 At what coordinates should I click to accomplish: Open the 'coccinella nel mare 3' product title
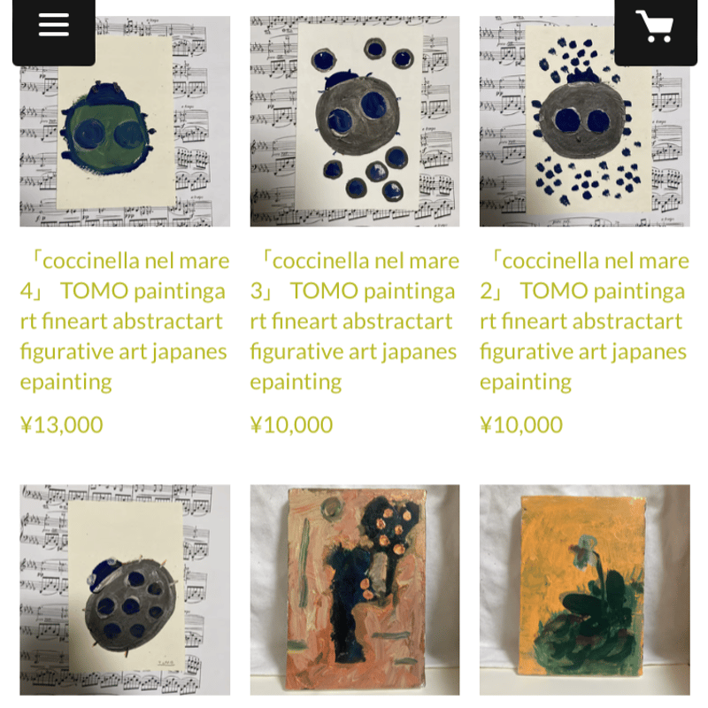pos(355,321)
